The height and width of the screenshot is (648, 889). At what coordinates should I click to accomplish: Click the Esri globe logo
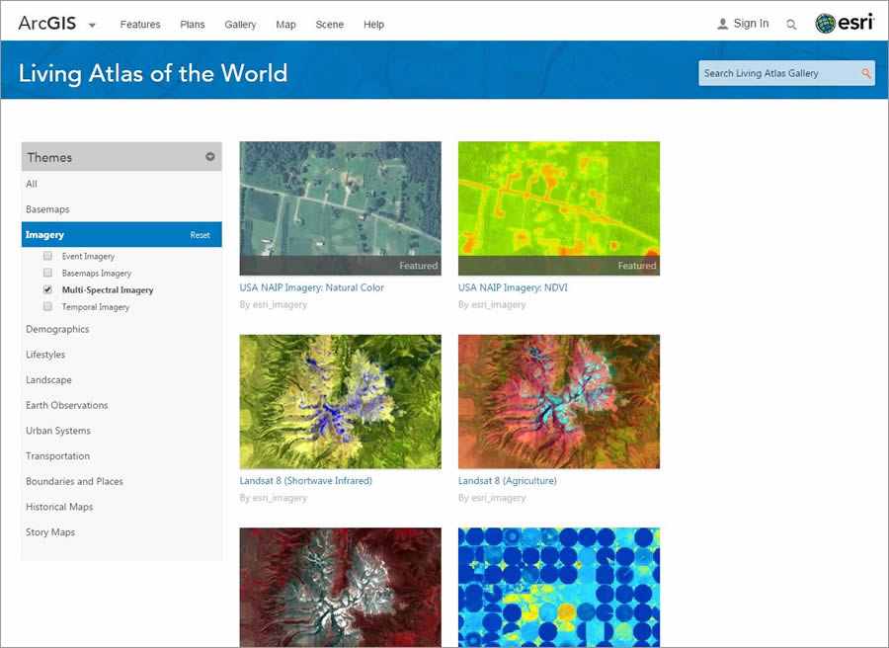tap(825, 24)
